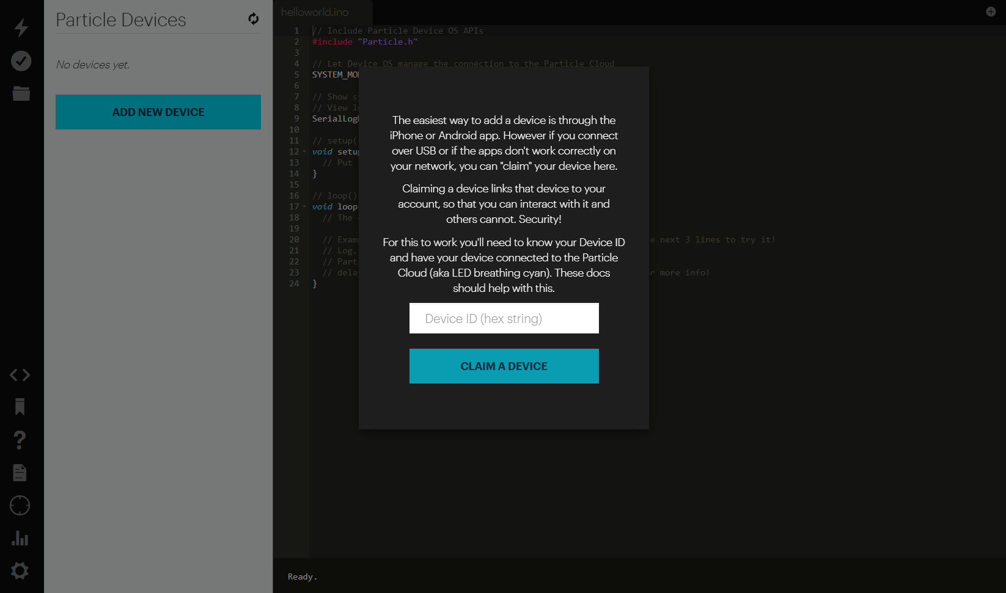Collapse the loop function code fold
The height and width of the screenshot is (593, 1006).
pos(304,206)
